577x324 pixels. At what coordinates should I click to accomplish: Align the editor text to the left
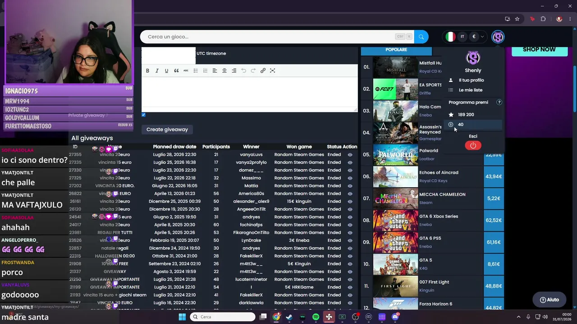coord(215,71)
